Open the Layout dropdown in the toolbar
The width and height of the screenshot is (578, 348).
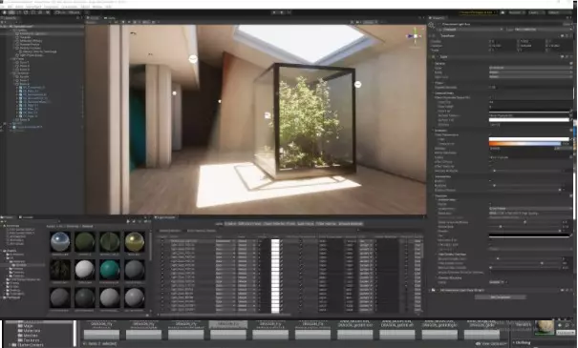(558, 12)
